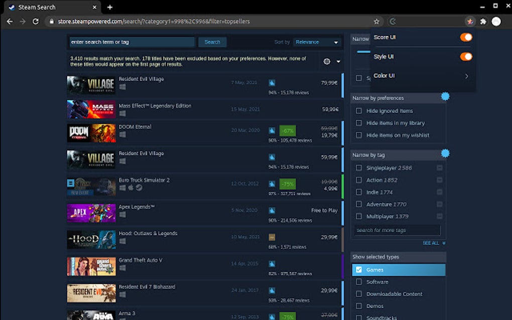512x320 pixels.
Task: Open a new browser tab
Action: (109, 7)
